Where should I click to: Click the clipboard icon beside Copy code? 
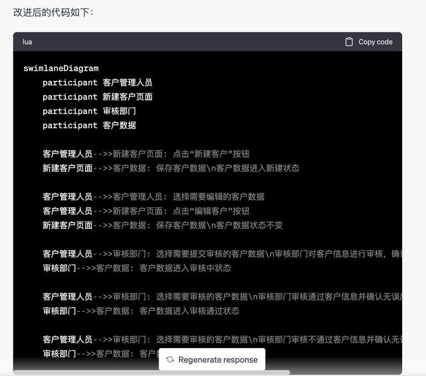tap(349, 42)
